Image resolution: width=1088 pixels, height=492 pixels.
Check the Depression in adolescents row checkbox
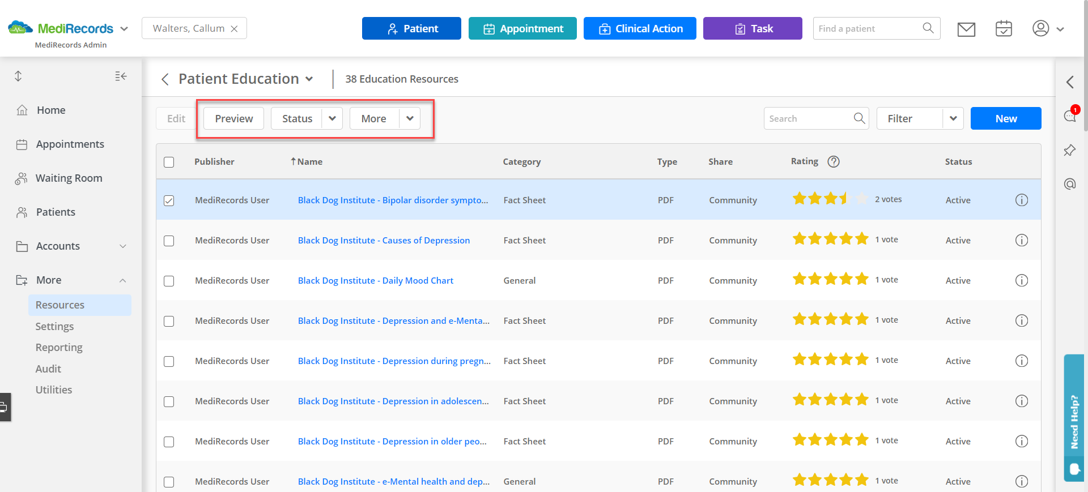coord(169,401)
